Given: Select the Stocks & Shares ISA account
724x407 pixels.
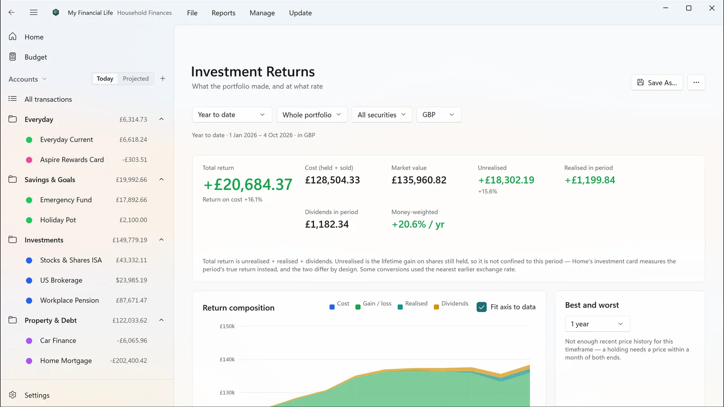Looking at the screenshot, I should click(x=87, y=260).
